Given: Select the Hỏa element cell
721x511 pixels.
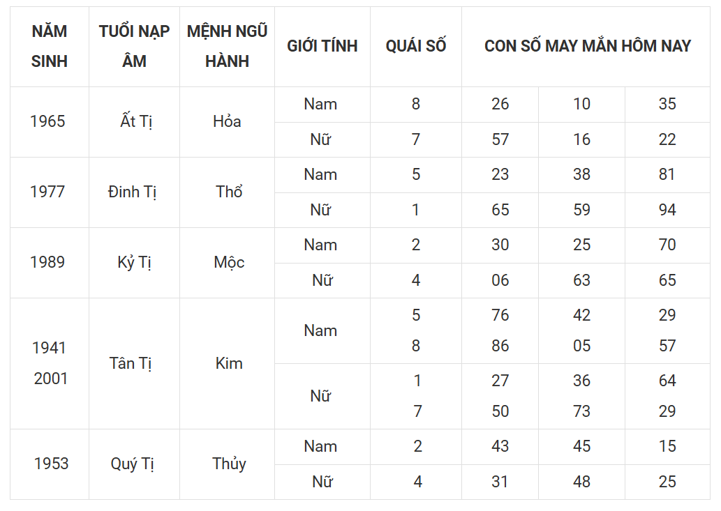Looking at the screenshot, I should (227, 122).
